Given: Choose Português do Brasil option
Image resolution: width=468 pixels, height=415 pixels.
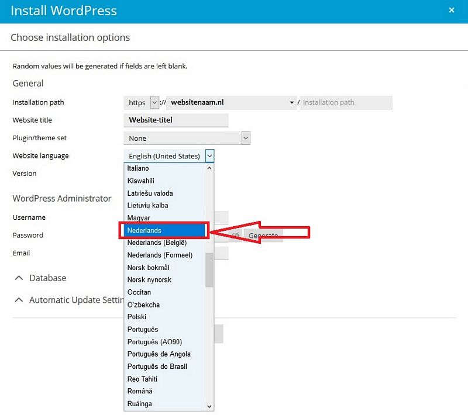Looking at the screenshot, I should tap(164, 366).
